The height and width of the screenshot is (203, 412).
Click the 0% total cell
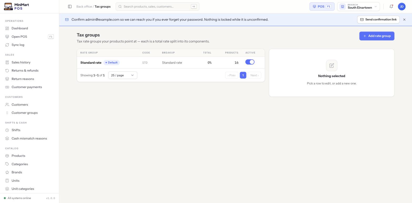pyautogui.click(x=209, y=63)
